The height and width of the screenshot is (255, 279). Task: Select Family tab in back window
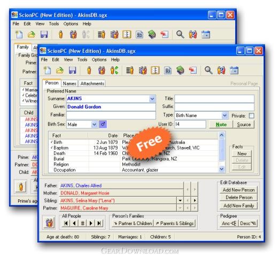point(22,47)
